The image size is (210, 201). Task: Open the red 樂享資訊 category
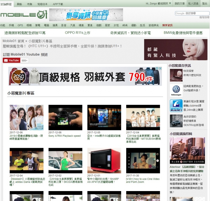(167, 25)
